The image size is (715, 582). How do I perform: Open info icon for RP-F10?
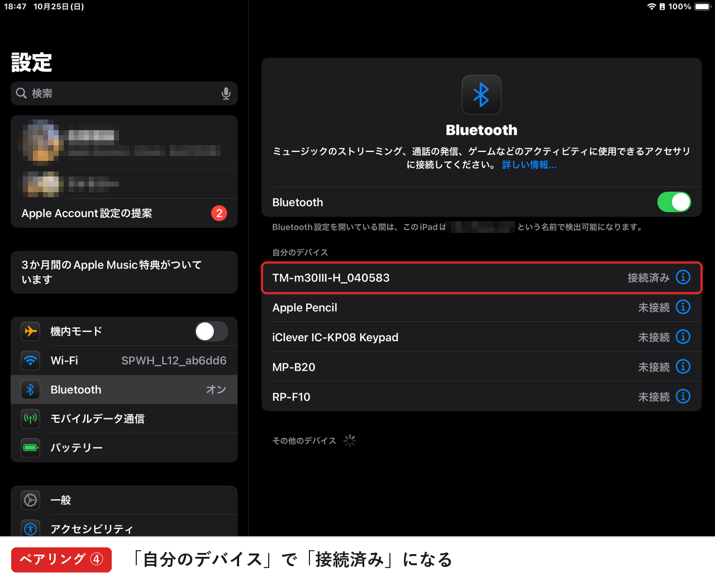(x=683, y=396)
